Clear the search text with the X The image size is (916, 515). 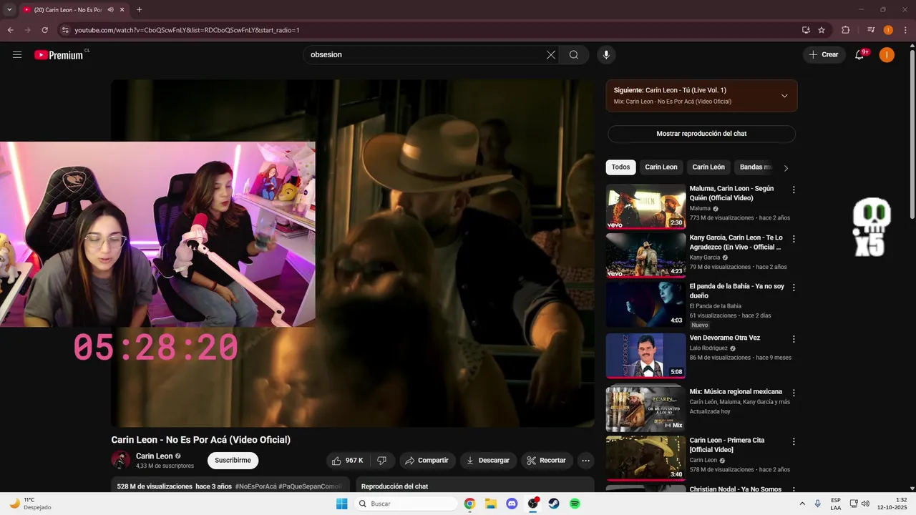click(551, 54)
